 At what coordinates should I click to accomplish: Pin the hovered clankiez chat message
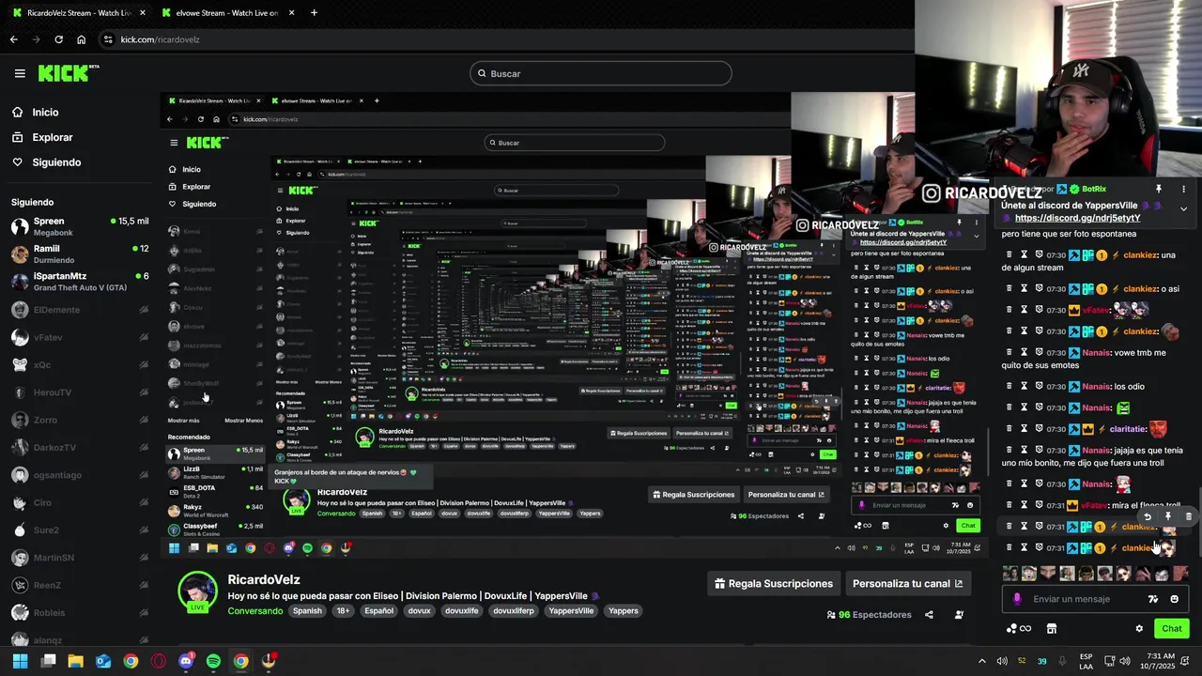1168,516
